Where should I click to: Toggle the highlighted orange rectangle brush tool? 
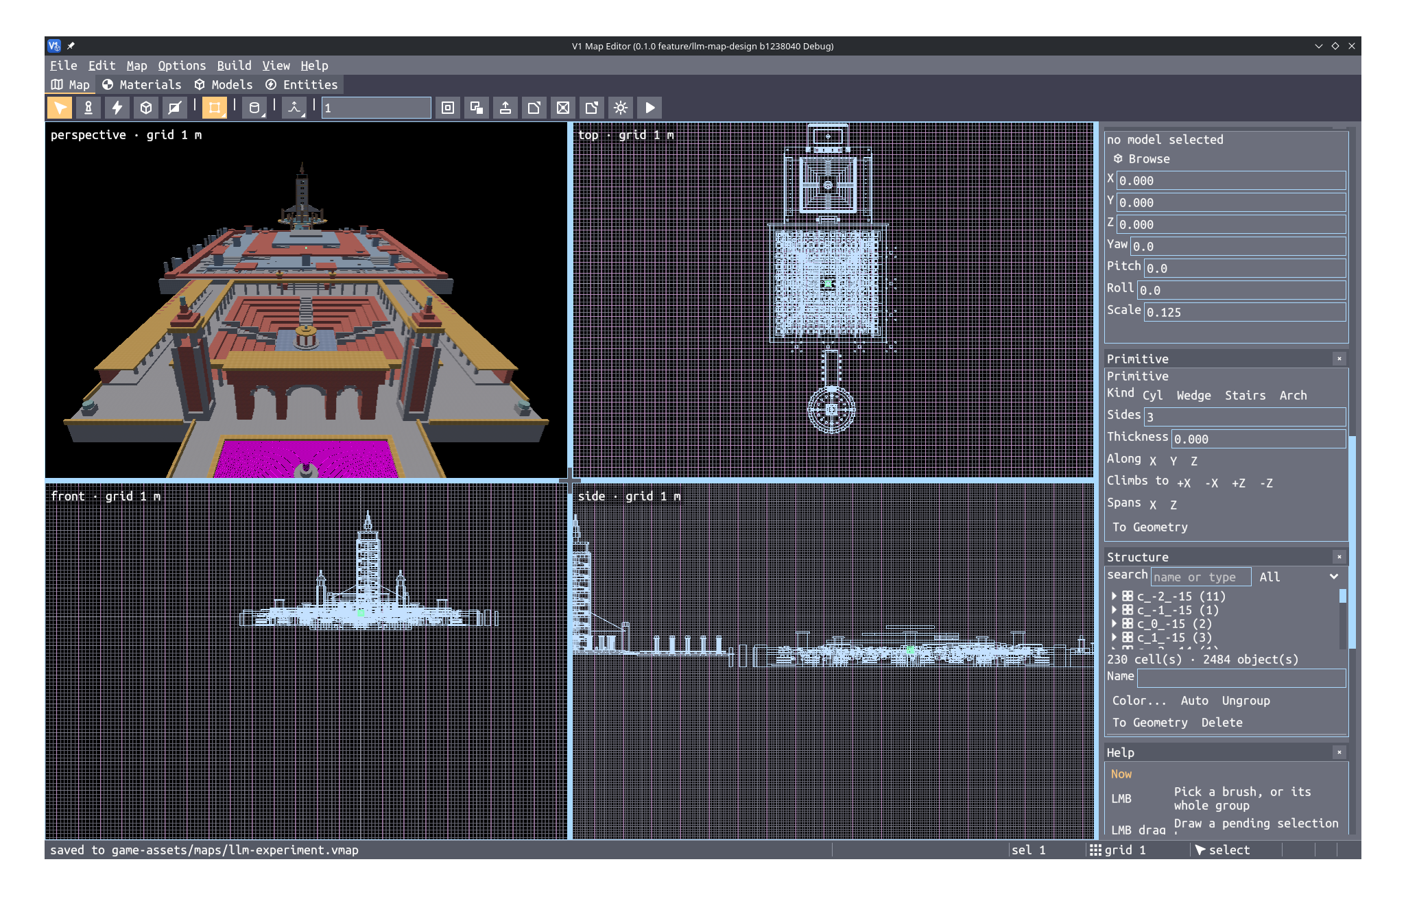(215, 108)
